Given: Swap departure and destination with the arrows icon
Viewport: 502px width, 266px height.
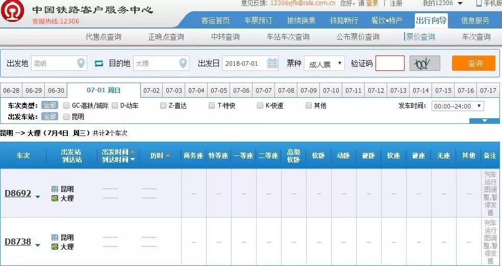Looking at the screenshot, I should (99, 63).
